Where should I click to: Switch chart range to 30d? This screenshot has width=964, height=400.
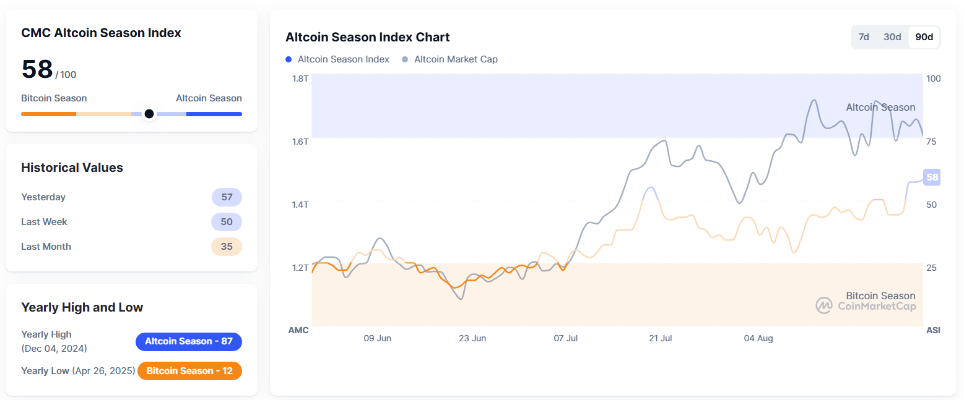[x=892, y=37]
